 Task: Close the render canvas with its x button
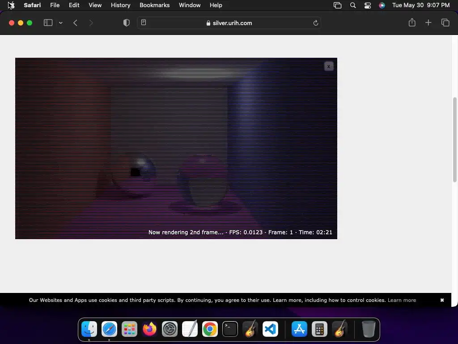329,66
